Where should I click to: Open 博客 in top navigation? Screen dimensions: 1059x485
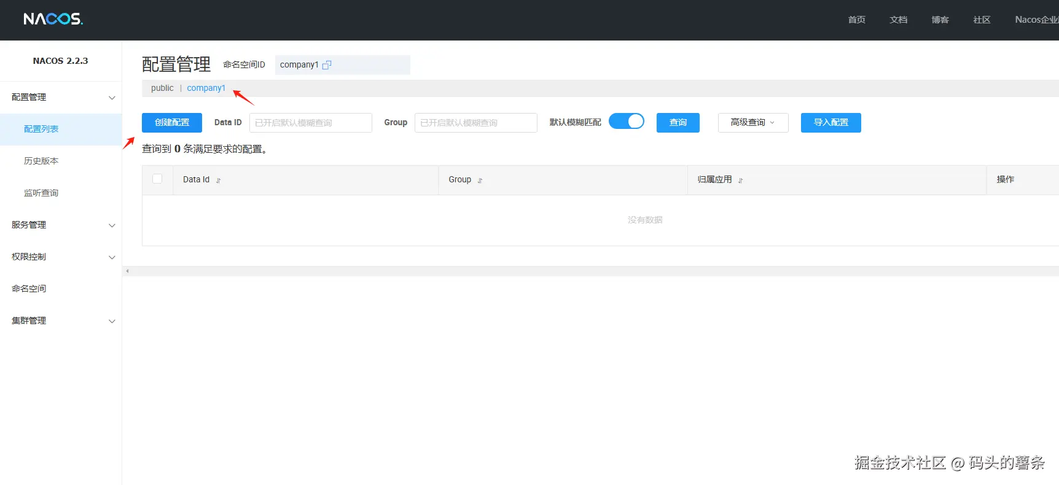pyautogui.click(x=940, y=20)
